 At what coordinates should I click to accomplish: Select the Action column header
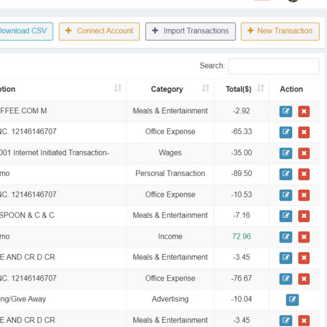pos(291,89)
